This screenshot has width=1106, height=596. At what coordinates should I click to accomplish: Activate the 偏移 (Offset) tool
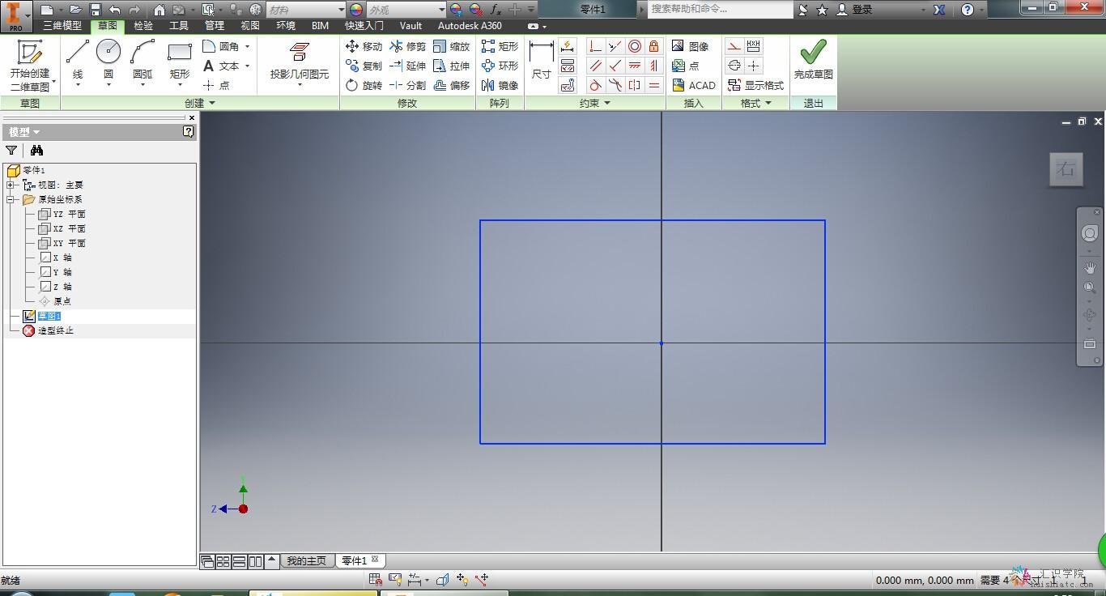[451, 85]
